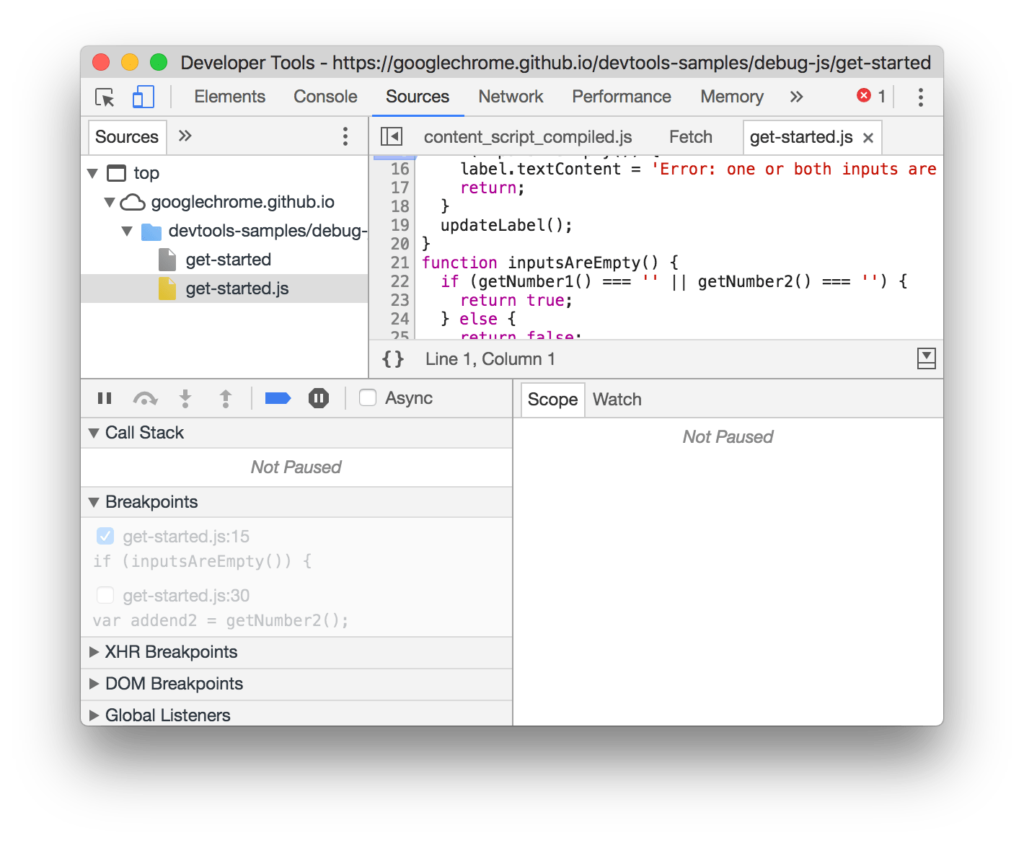Click the yellow minimize window button
1024x841 pixels.
[130, 63]
